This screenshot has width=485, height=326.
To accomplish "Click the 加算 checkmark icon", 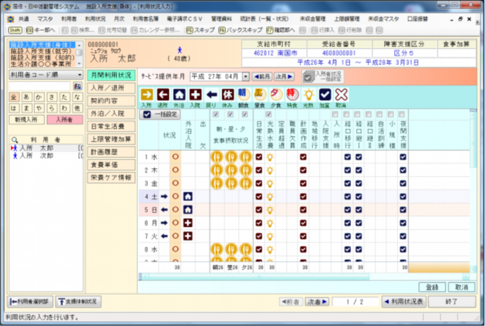I will 325,95.
